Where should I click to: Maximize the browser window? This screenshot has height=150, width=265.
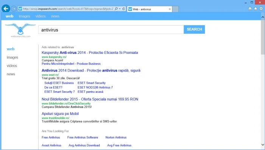pos(252,2)
